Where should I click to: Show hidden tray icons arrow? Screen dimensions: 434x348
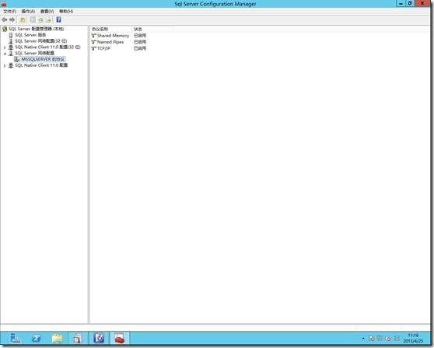click(363, 339)
